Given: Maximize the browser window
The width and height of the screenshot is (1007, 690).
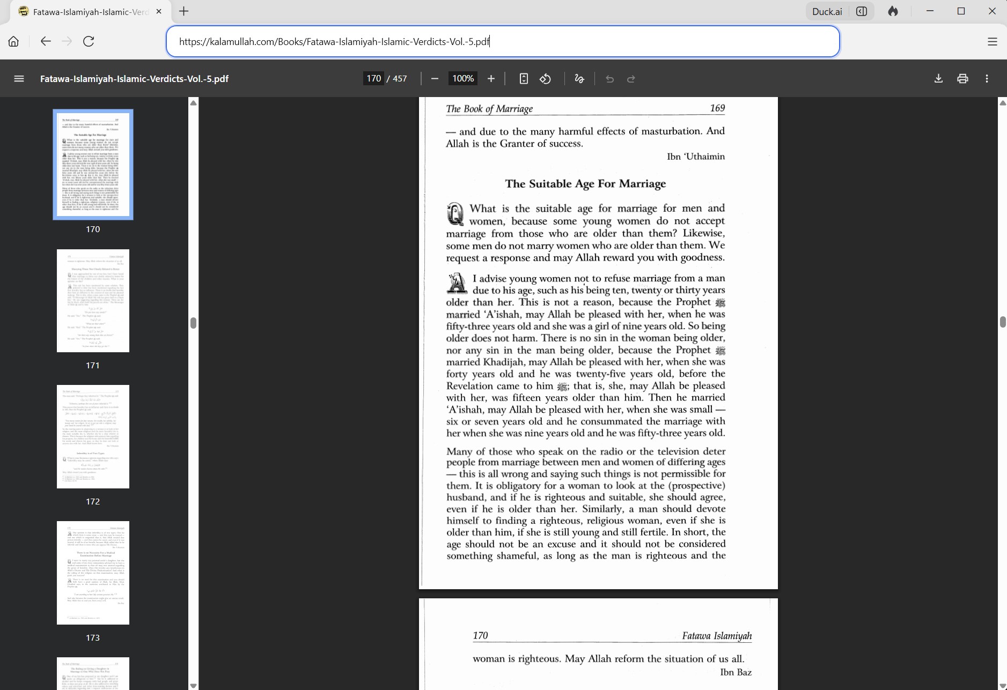Looking at the screenshot, I should 961,11.
